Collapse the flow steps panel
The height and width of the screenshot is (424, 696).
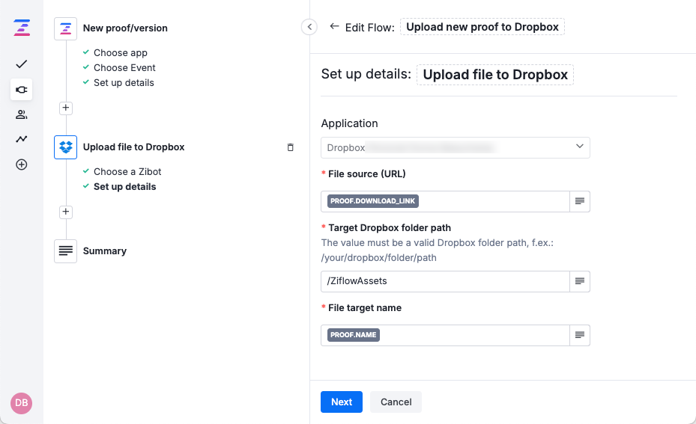pos(309,27)
